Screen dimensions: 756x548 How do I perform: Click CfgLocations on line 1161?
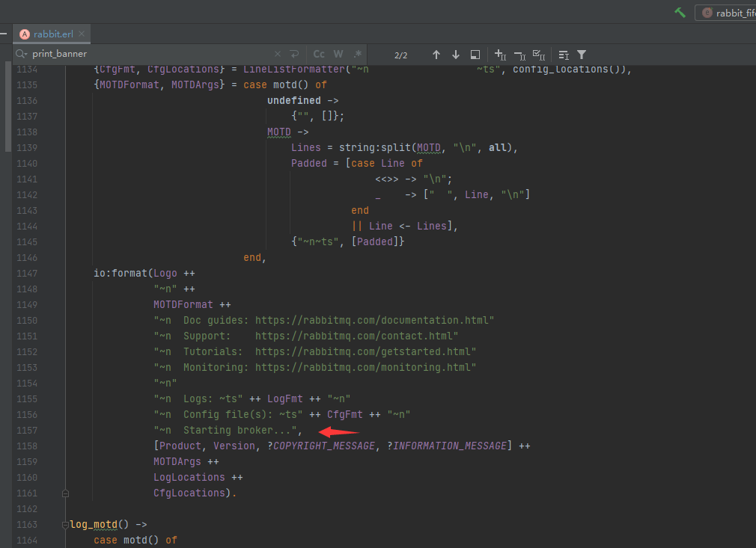tap(189, 493)
